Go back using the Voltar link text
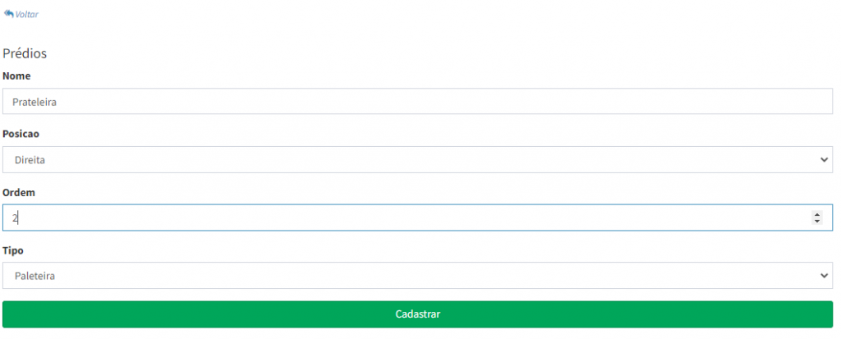Viewport: 841px width, 339px height. 27,15
